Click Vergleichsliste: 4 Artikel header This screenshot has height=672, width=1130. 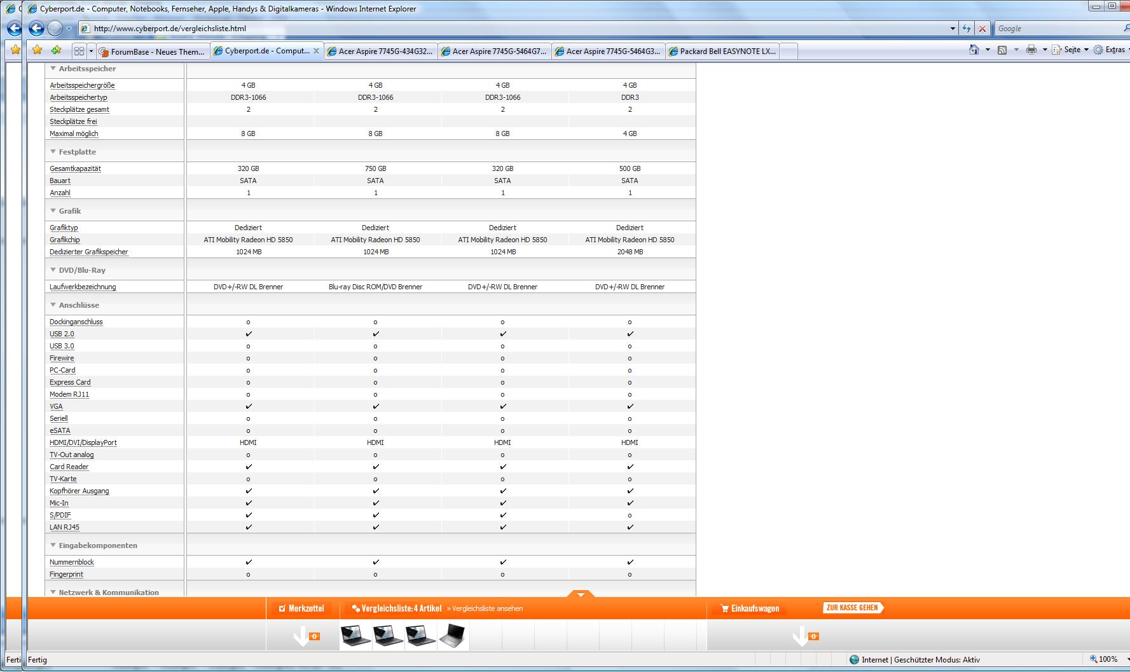click(x=397, y=608)
